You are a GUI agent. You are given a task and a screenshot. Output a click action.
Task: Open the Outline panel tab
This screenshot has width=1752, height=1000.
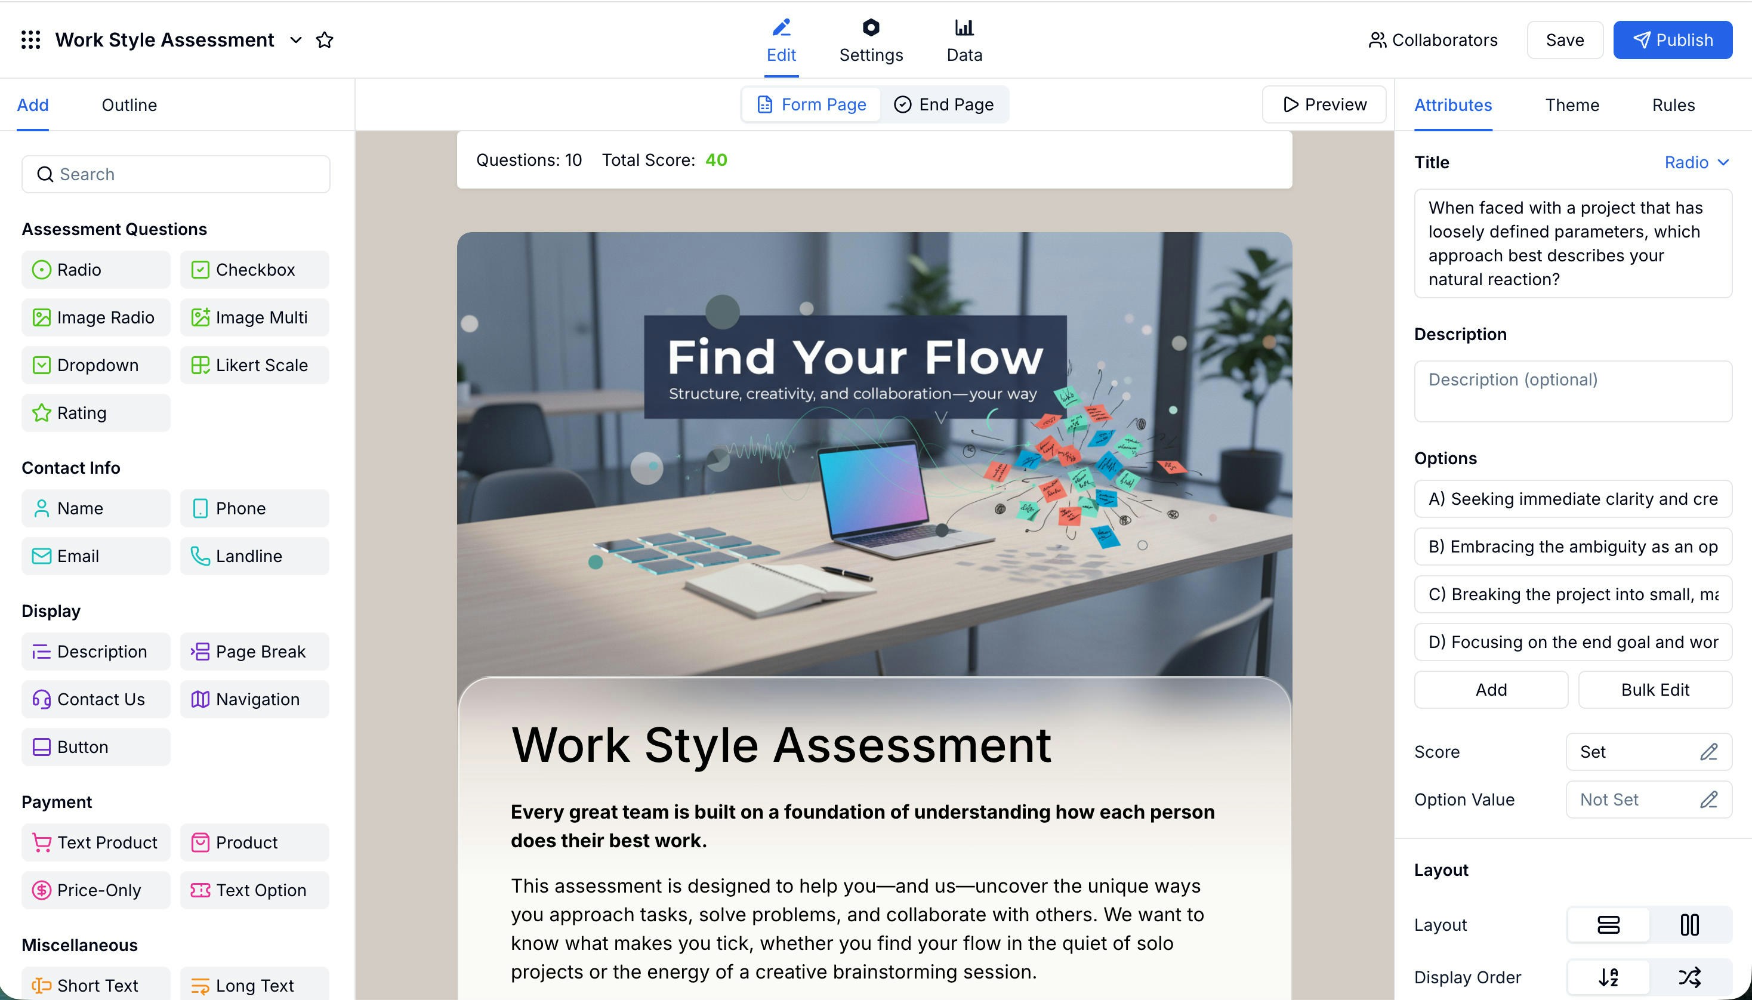point(128,104)
